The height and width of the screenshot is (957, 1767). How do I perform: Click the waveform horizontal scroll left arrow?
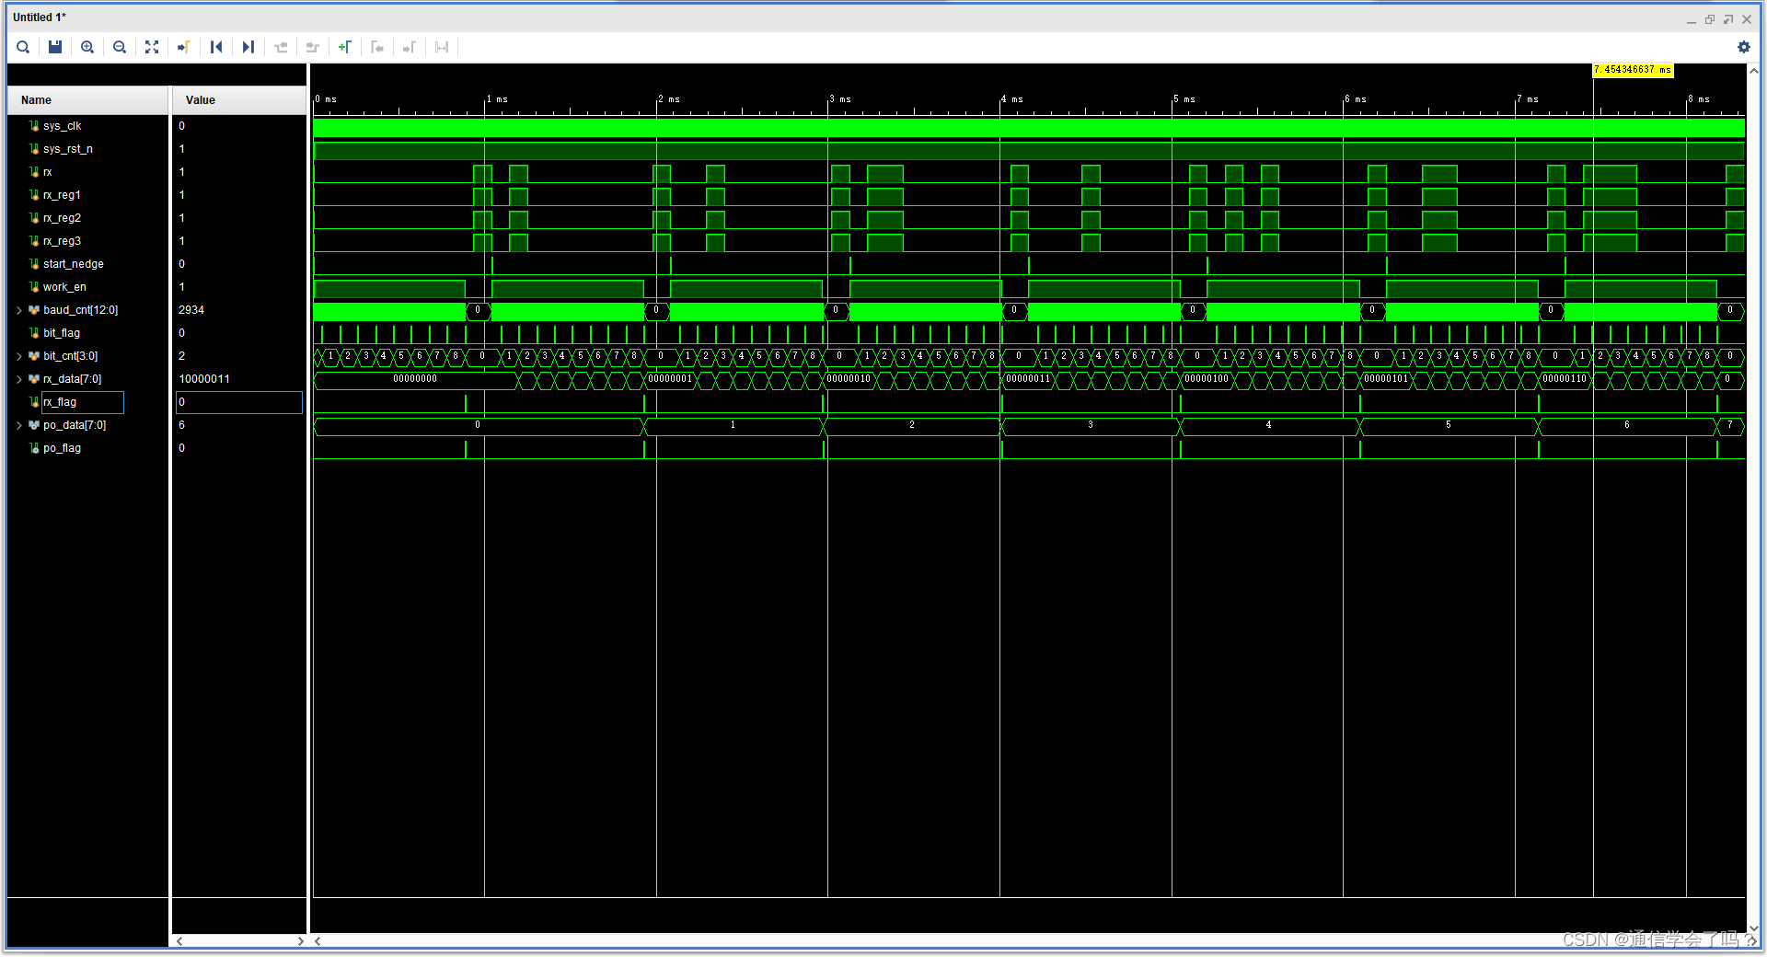[318, 941]
